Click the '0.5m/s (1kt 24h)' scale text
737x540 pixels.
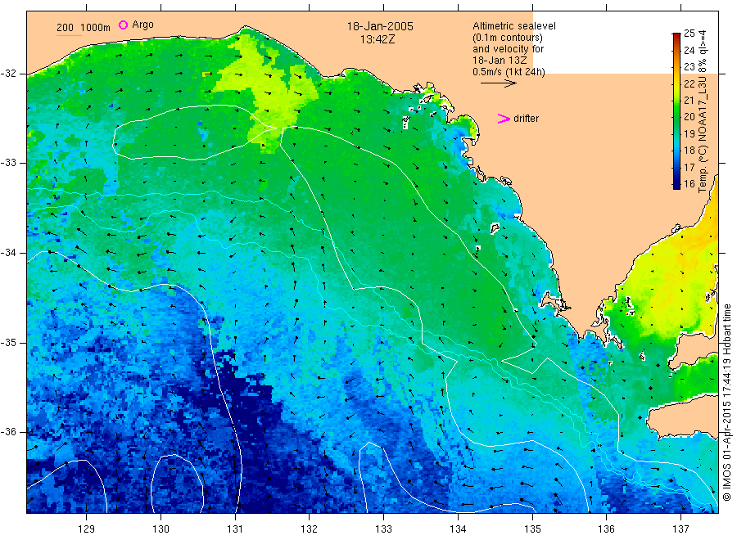509,72
